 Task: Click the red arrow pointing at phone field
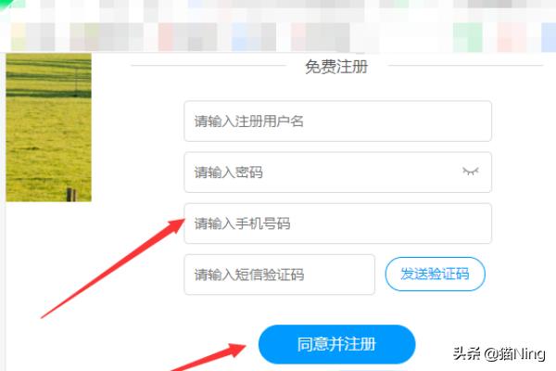tap(113, 268)
